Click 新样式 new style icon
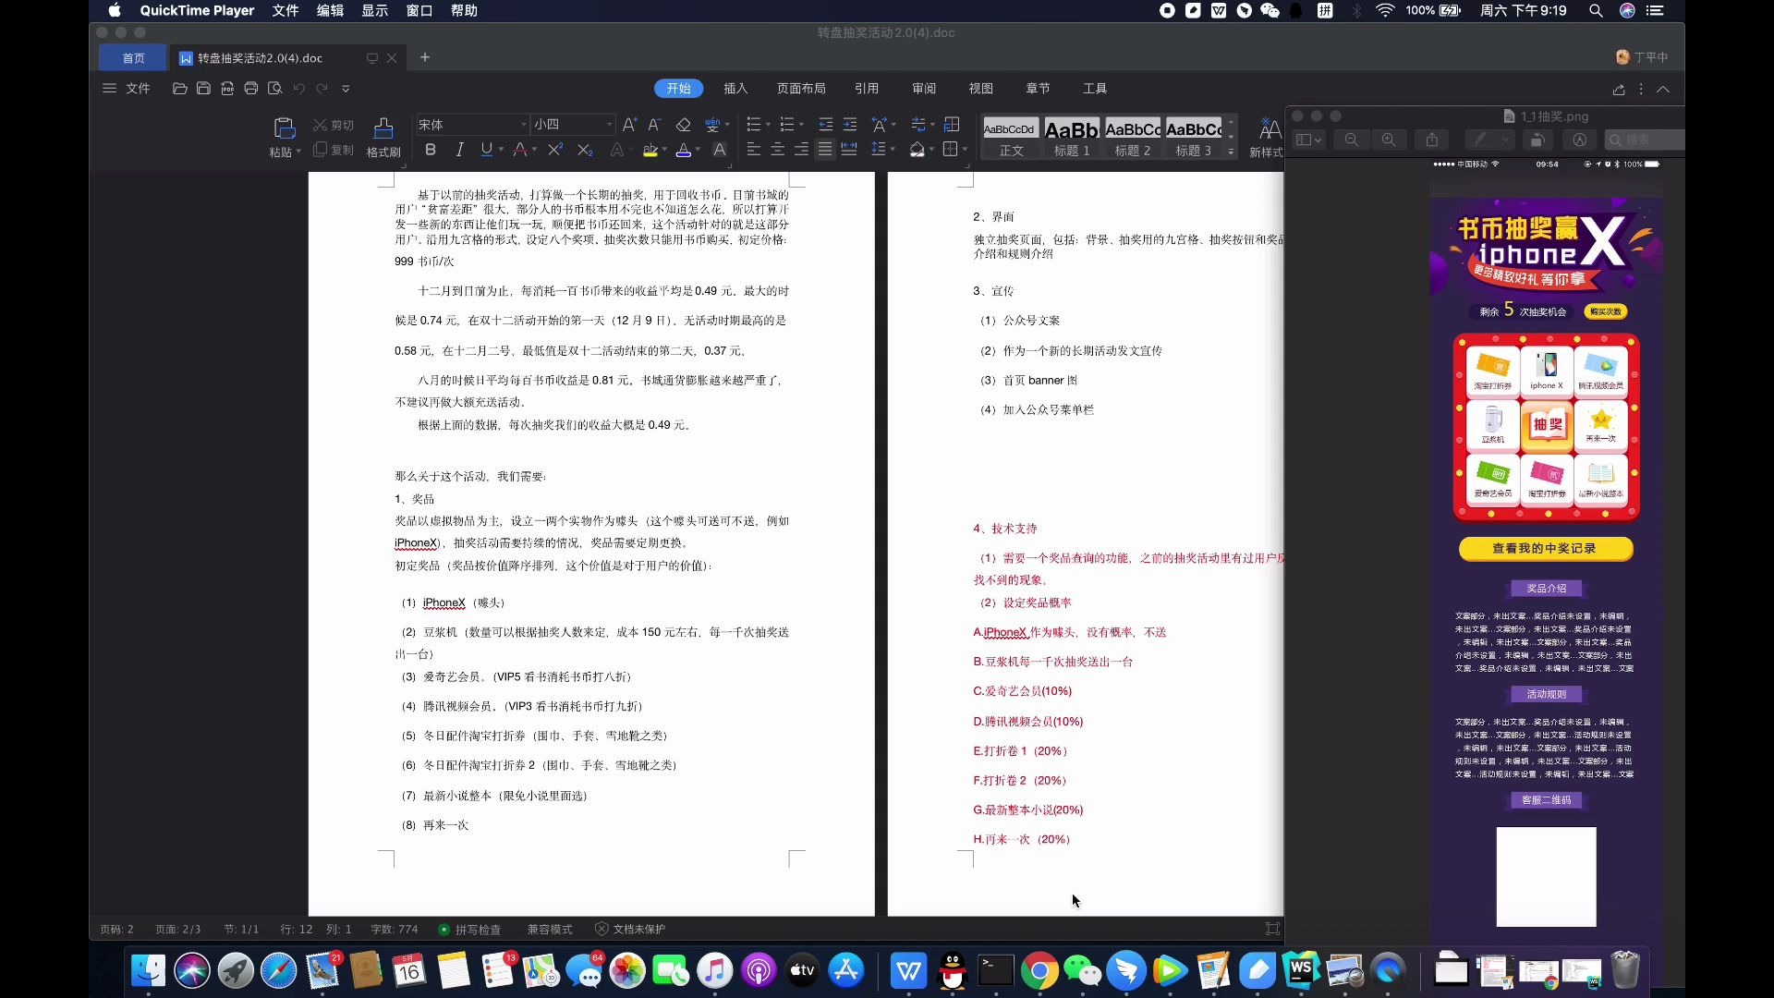 [1267, 138]
